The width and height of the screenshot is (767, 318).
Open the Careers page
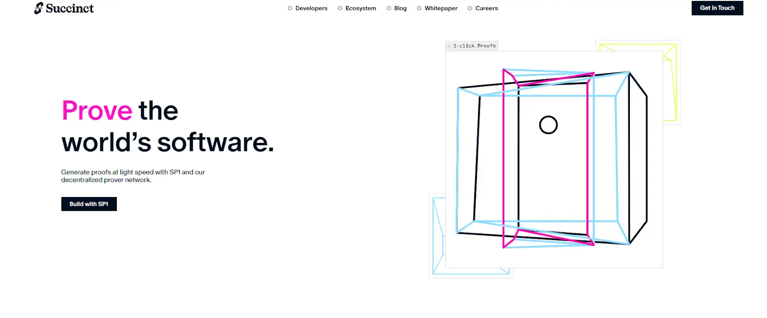487,8
